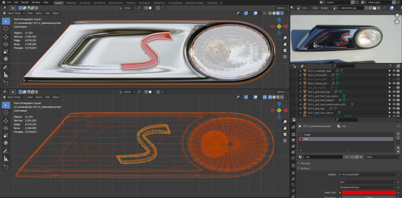Open the View Layer properties tab
402x198 pixels.
293,146
